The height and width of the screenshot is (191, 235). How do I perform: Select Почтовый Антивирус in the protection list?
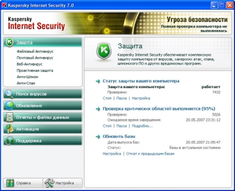(x=35, y=58)
